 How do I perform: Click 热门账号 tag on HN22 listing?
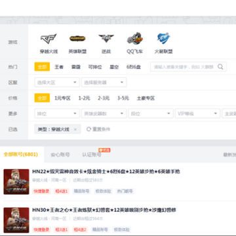click(x=125, y=191)
